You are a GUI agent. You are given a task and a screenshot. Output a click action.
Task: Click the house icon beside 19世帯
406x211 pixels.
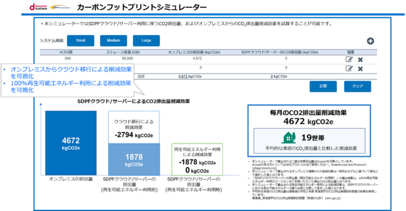[x=289, y=137]
